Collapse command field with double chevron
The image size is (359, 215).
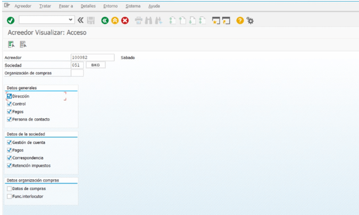tap(80, 20)
